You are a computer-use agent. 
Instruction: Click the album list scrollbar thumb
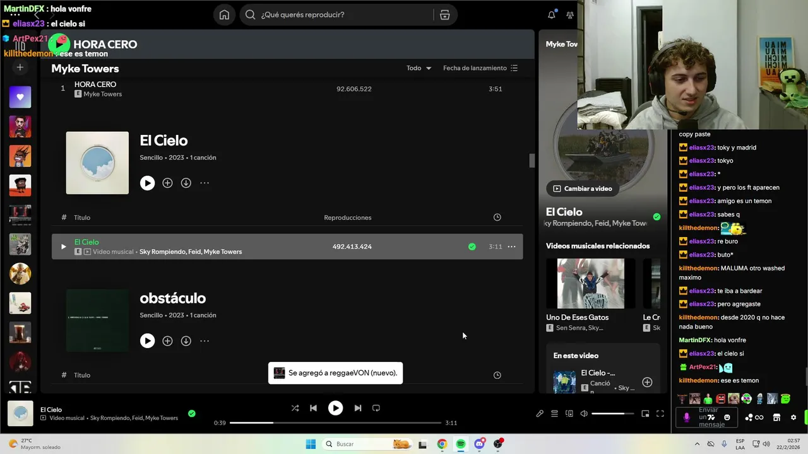(x=532, y=160)
